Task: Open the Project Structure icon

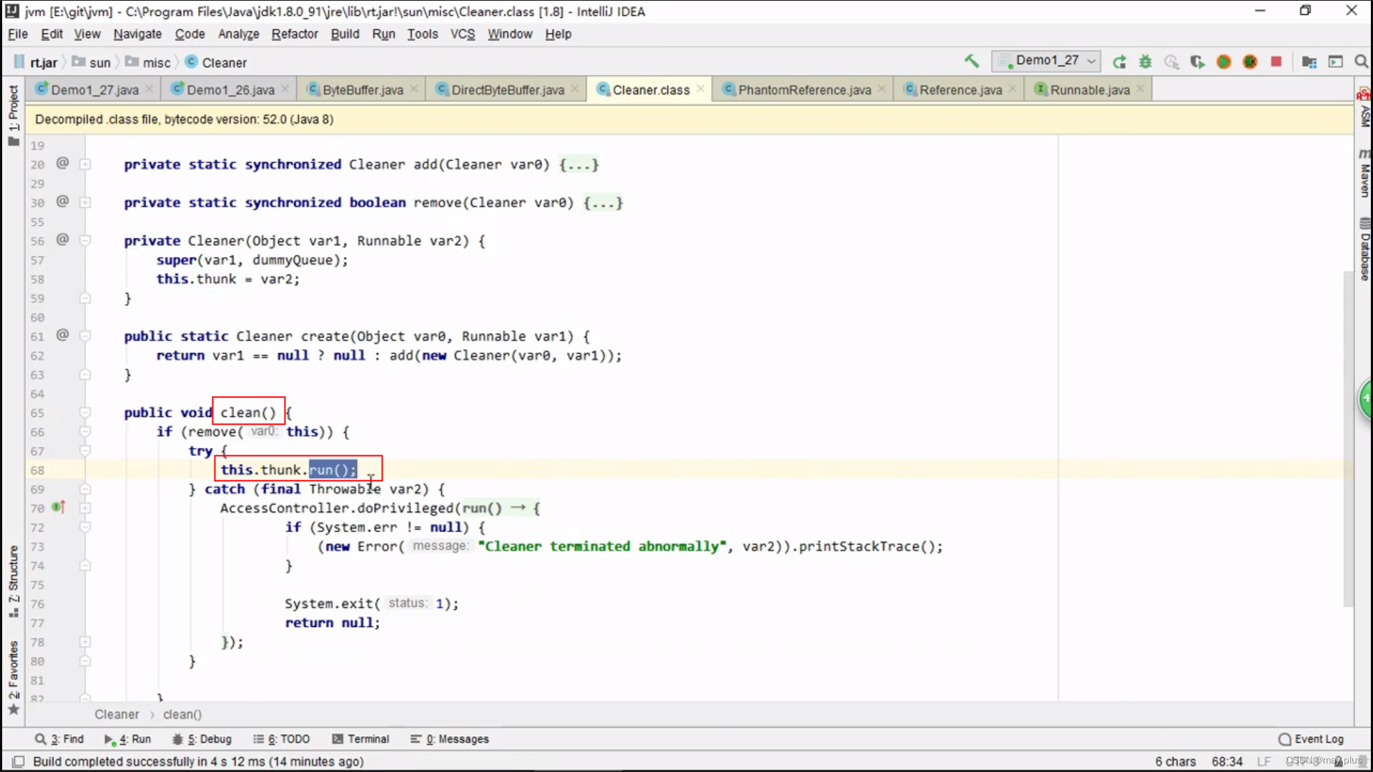Action: pyautogui.click(x=1309, y=62)
